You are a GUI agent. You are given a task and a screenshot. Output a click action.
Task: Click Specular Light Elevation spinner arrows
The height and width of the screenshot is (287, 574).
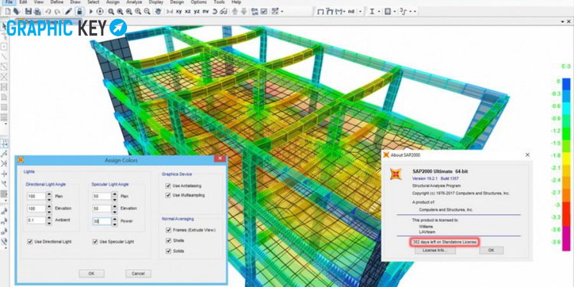[115, 209]
